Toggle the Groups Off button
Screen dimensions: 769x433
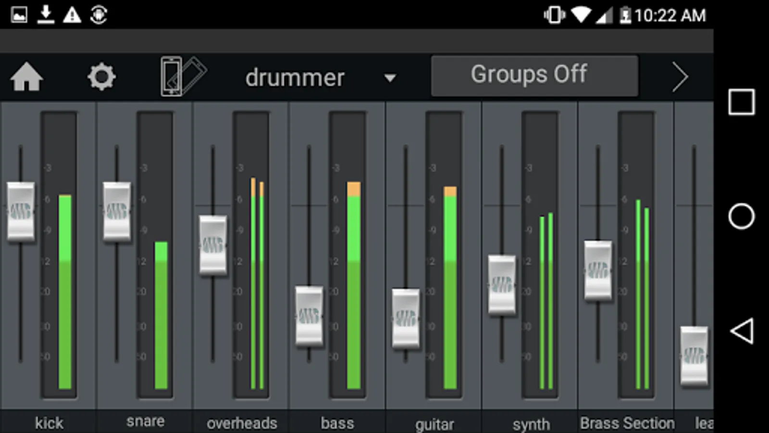click(x=534, y=76)
